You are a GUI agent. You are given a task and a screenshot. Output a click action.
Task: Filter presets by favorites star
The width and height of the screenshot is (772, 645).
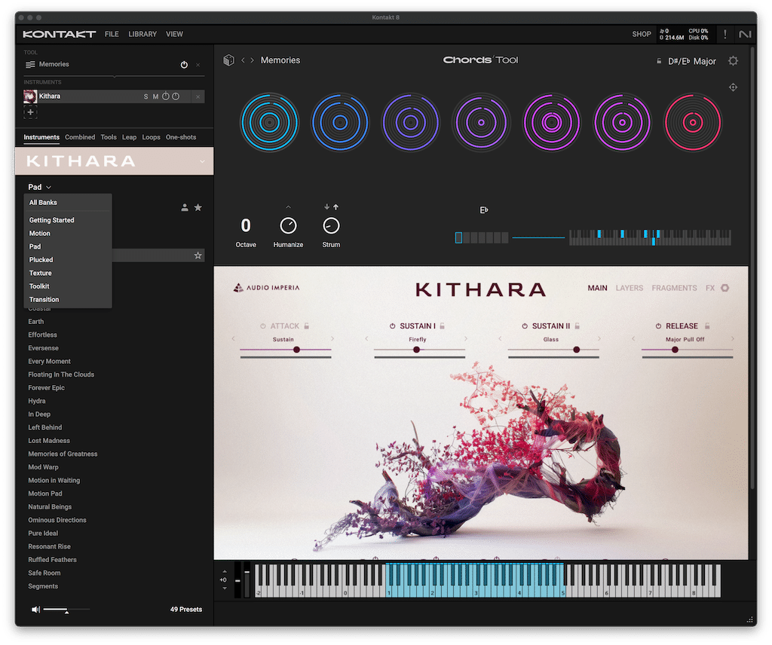[198, 208]
